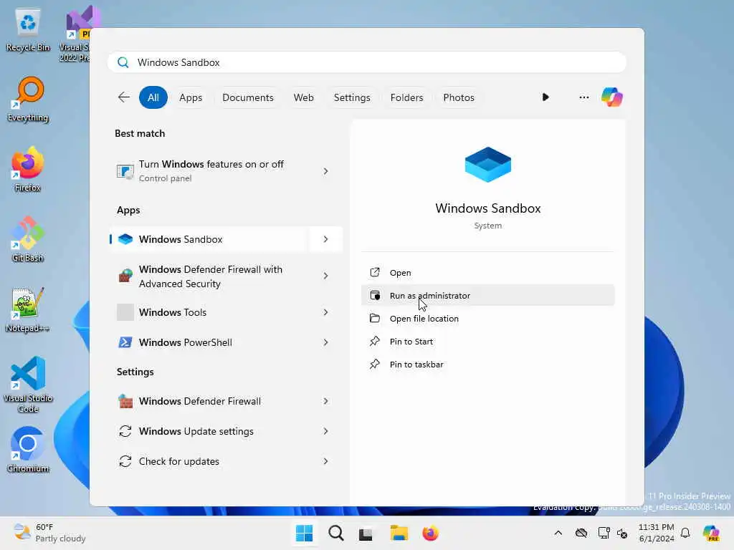The image size is (734, 550).
Task: Switch to the Folders filter tab
Action: pyautogui.click(x=406, y=97)
